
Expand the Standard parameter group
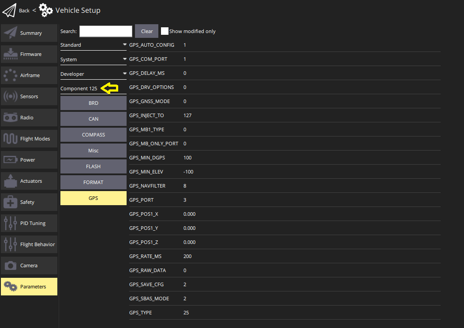point(93,44)
